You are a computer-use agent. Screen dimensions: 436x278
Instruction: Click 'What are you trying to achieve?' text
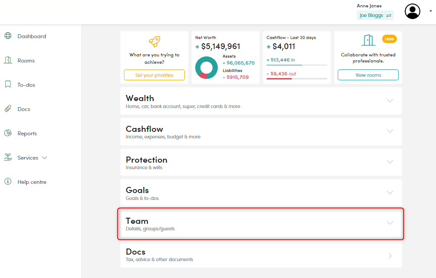154,59
